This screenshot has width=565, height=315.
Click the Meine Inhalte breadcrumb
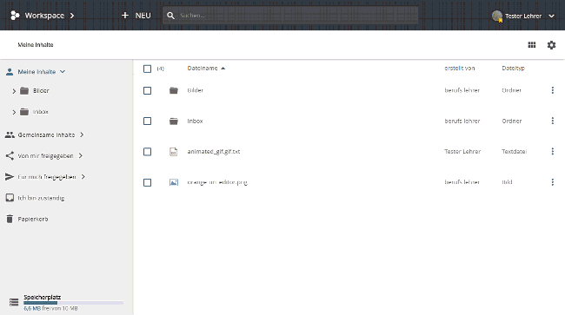(36, 44)
